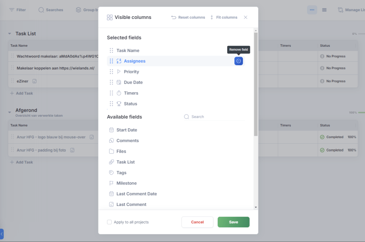The width and height of the screenshot is (365, 242).
Task: Click the Priority flag icon
Action: 119,72
